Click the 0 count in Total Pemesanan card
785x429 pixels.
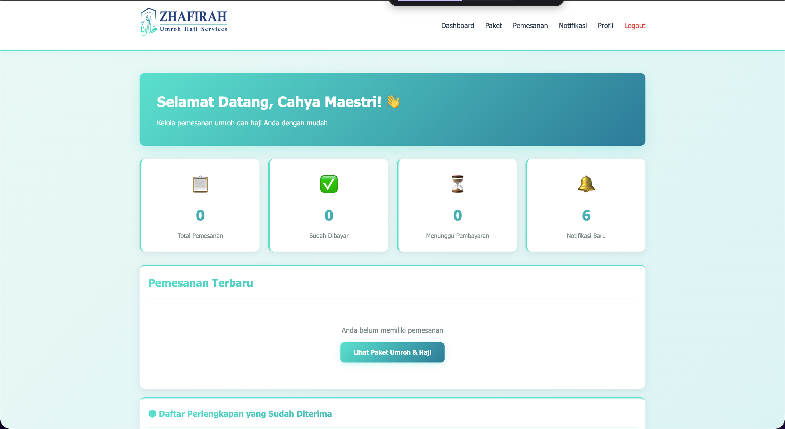pyautogui.click(x=200, y=215)
